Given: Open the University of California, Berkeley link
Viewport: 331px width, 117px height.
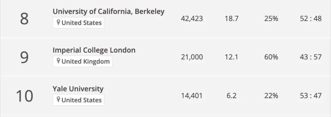Looking at the screenshot, I should [108, 12].
